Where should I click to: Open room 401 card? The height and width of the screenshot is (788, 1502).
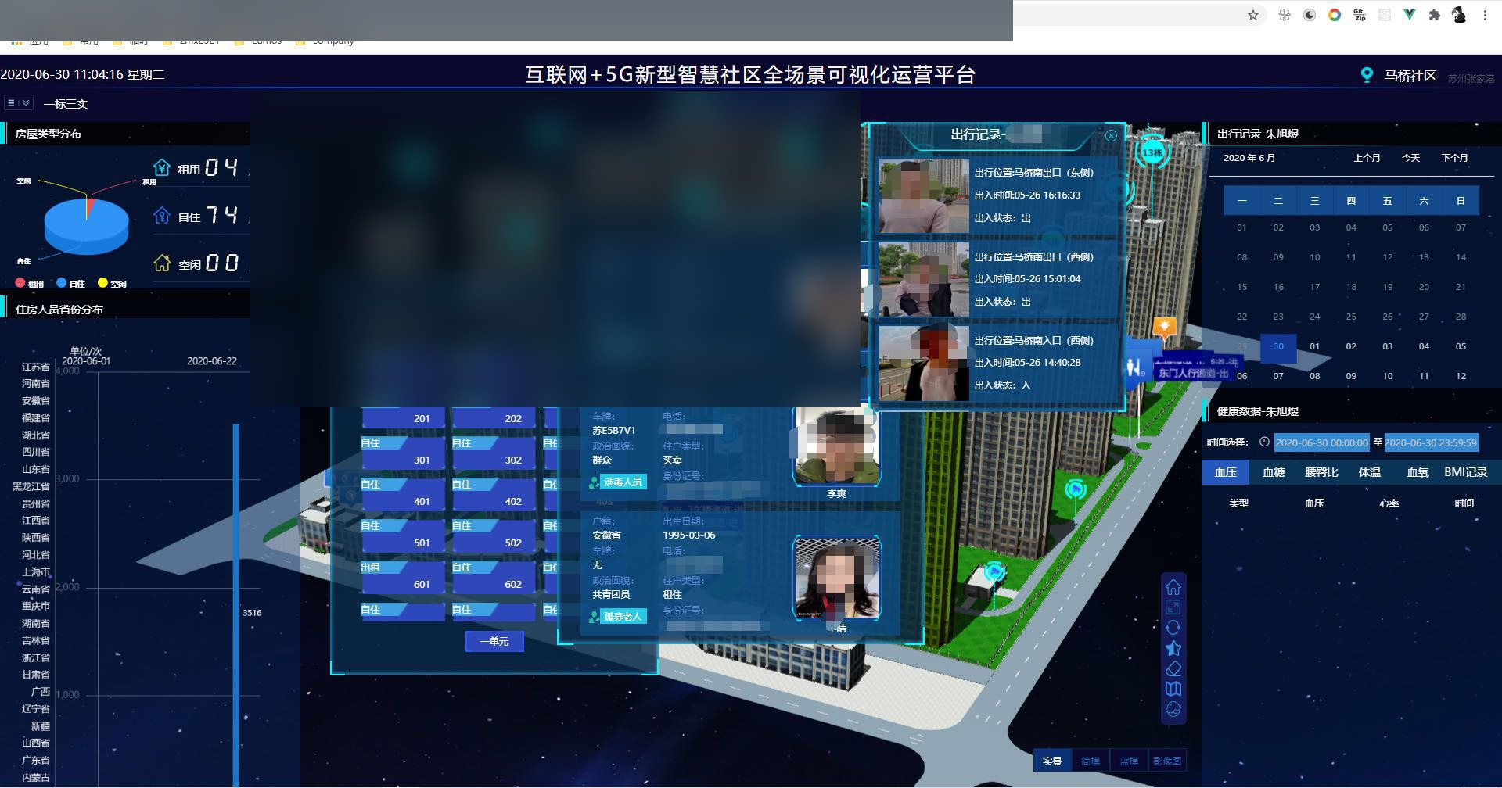click(x=403, y=493)
